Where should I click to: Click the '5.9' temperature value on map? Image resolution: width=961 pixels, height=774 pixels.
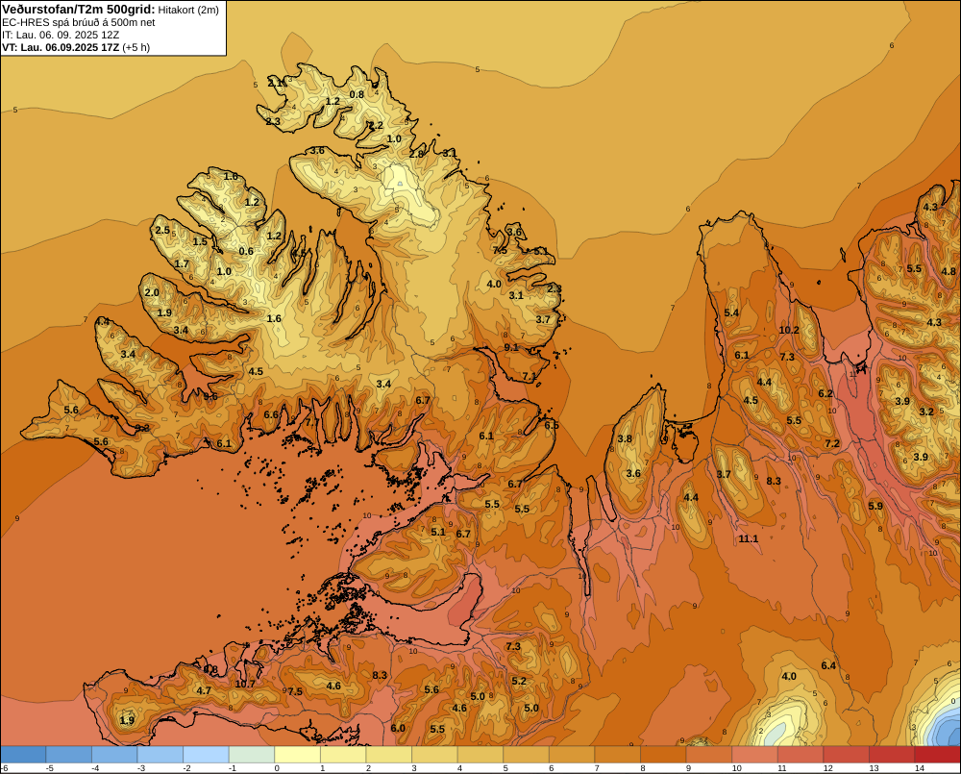(875, 506)
